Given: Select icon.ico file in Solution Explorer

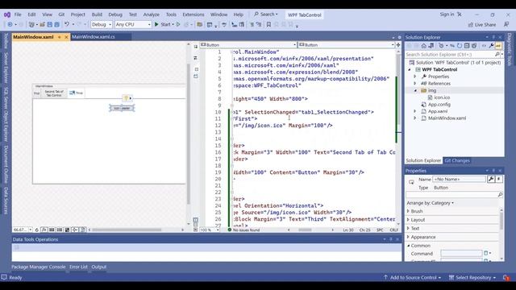Looking at the screenshot, I should pyautogui.click(x=442, y=97).
